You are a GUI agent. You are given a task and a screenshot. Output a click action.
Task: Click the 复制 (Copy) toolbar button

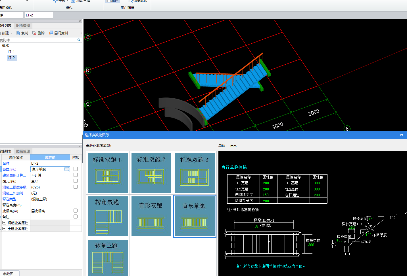22,33
